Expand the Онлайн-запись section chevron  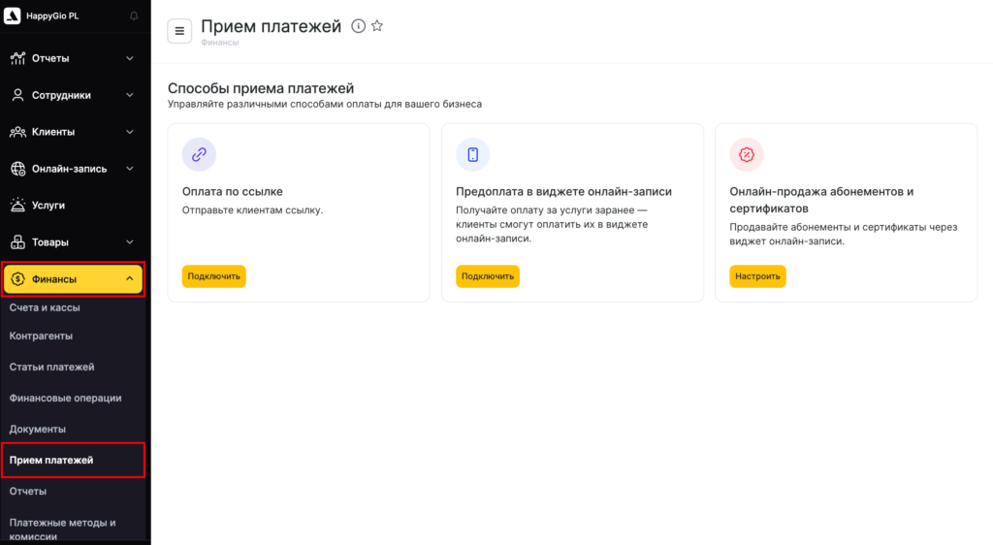click(130, 169)
